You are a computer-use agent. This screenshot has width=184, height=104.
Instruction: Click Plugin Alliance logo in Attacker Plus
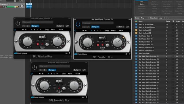pyautogui.click(x=20, y=53)
